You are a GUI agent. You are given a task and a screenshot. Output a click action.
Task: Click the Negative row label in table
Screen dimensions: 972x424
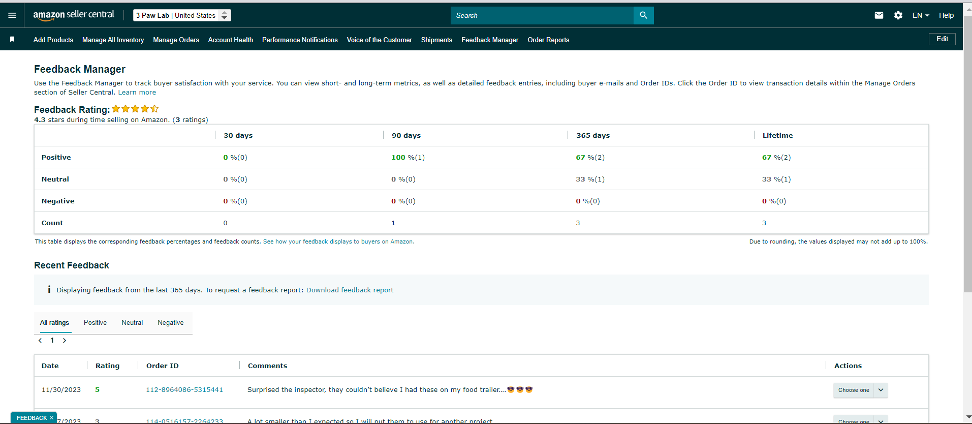(x=58, y=201)
